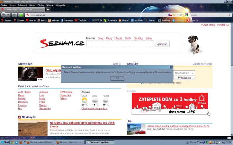Select the Seznam browser tab
This screenshot has width=233, height=145.
pos(22,10)
